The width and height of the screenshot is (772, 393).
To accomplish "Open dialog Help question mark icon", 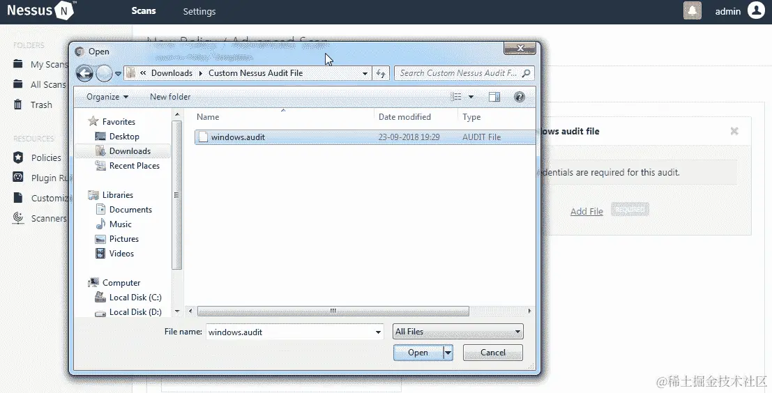I will pos(520,97).
